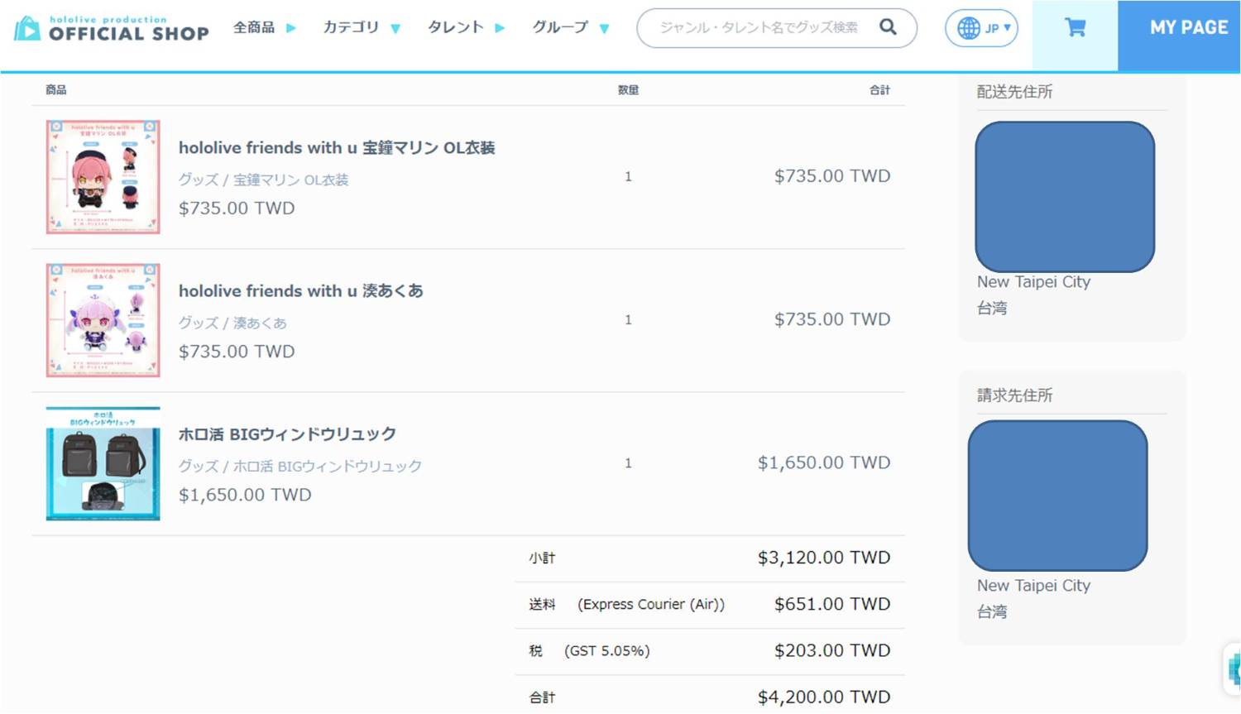Click New Taipei City under 配送先住所
1241x714 pixels.
1033,282
